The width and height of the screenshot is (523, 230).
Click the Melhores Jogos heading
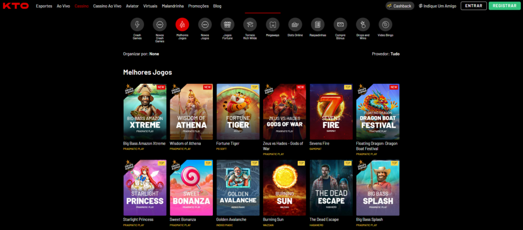click(148, 72)
